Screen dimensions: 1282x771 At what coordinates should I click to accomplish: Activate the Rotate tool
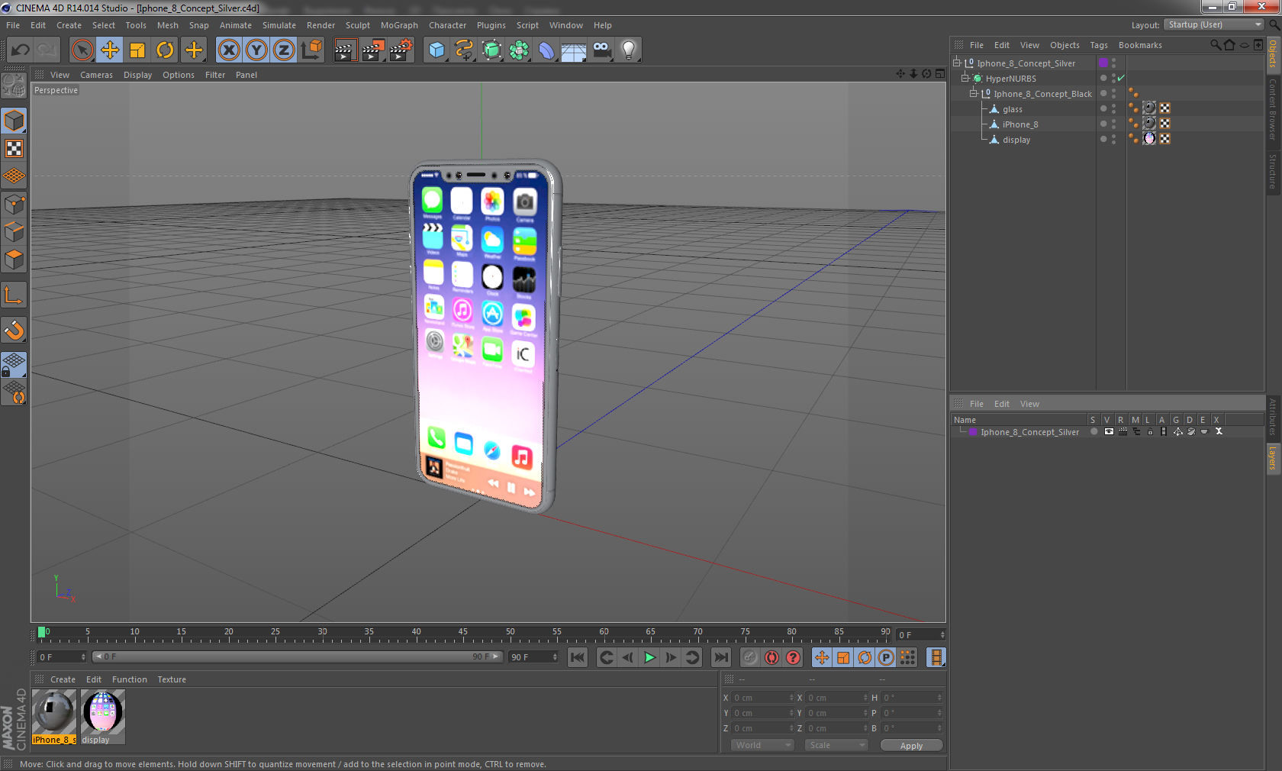pyautogui.click(x=165, y=50)
